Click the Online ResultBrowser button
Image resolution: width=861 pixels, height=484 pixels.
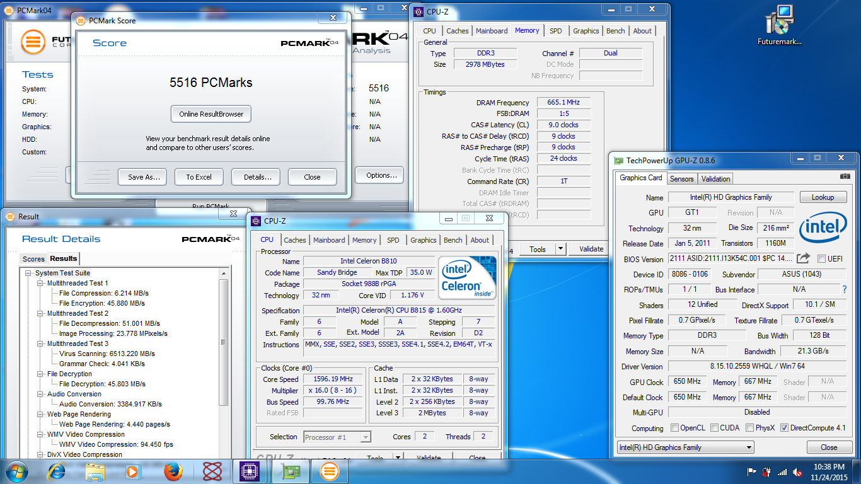pyautogui.click(x=211, y=114)
